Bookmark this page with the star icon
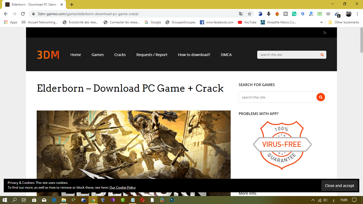The height and width of the screenshot is (204, 363). [250, 14]
